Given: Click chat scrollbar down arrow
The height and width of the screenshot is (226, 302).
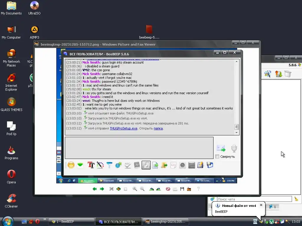Looking at the screenshot, I should click(237, 133).
